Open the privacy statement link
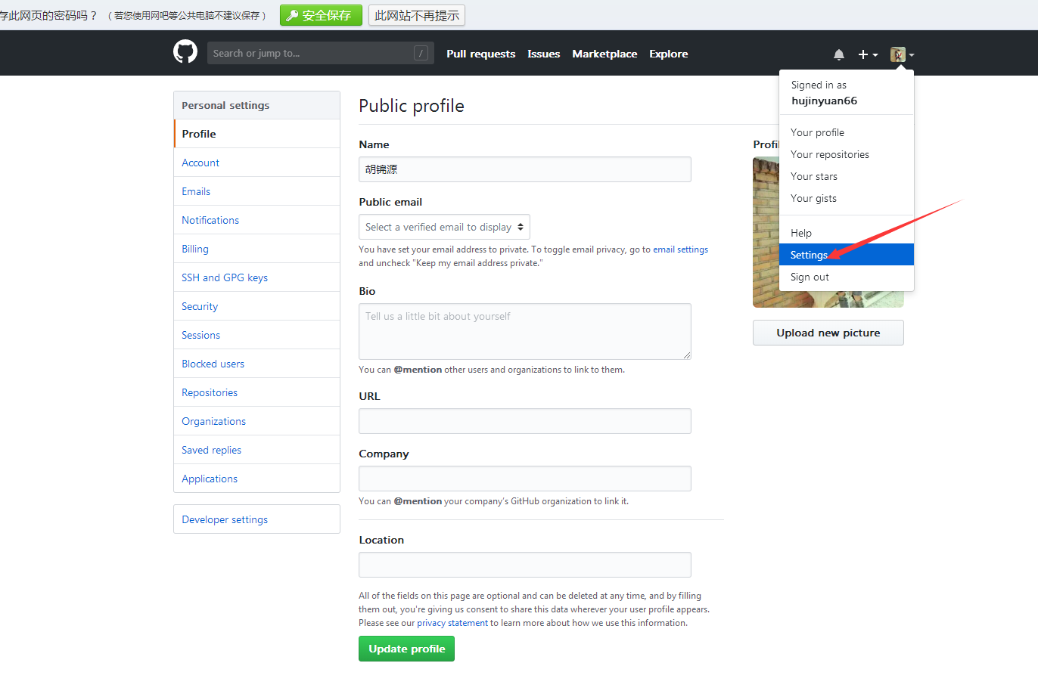 coord(452,623)
